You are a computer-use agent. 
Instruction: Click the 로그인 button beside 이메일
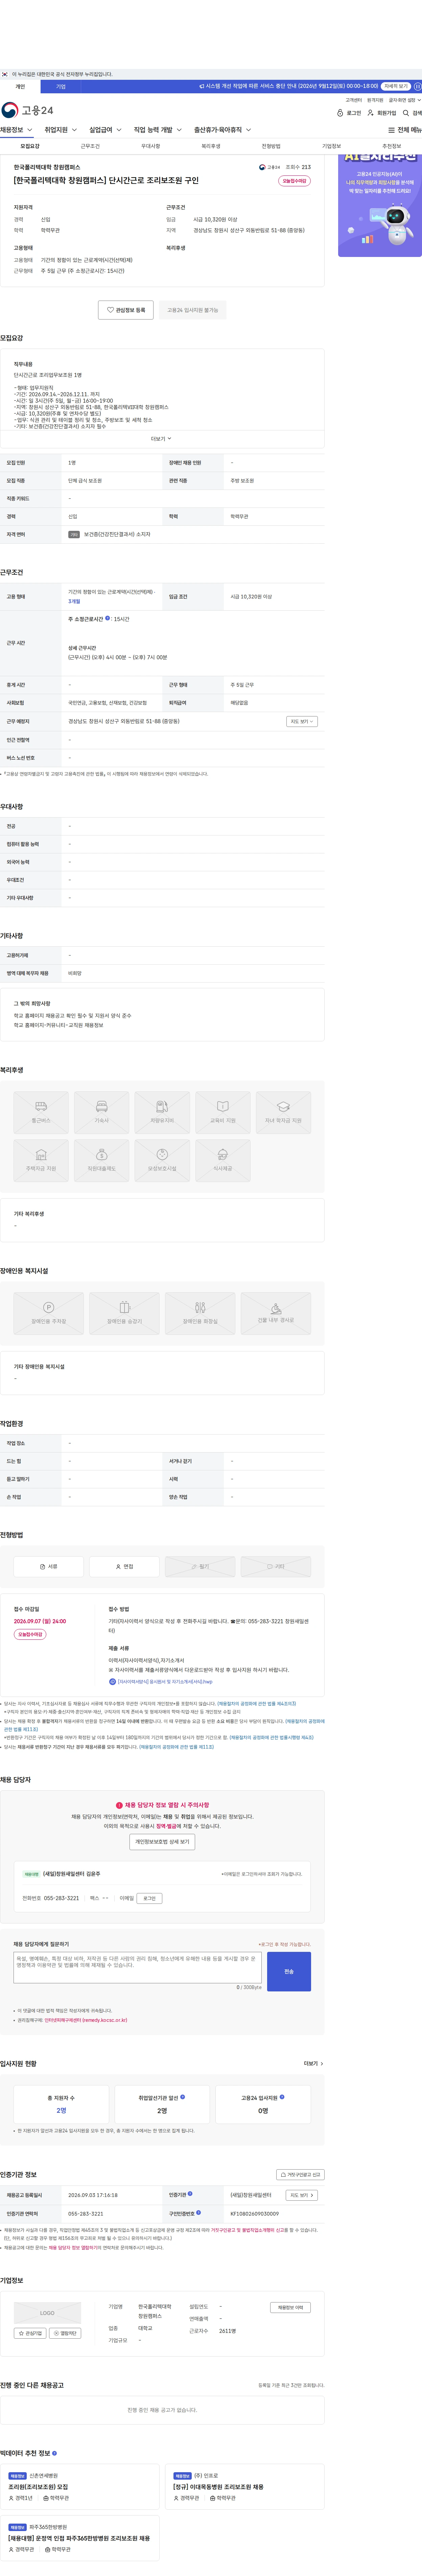coord(149,1898)
